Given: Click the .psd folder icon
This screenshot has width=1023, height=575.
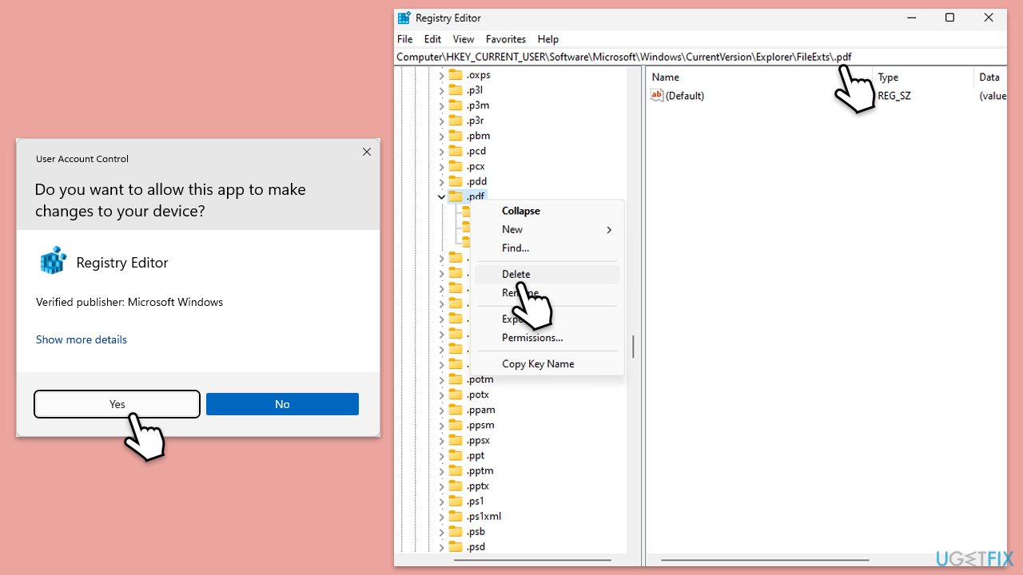Looking at the screenshot, I should coord(456,546).
